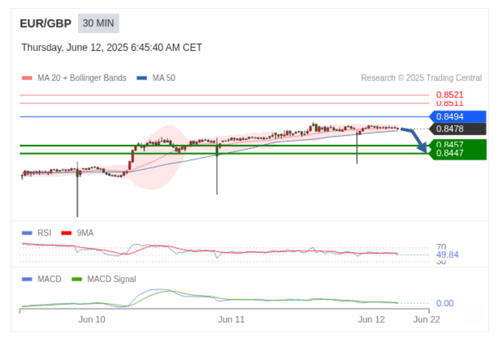Click the RSI value 49.84 label
Screen dimensions: 501x346
(447, 255)
